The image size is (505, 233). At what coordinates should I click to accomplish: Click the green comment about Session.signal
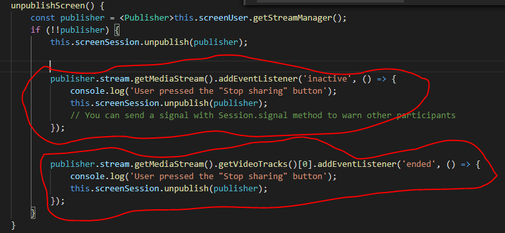263,115
